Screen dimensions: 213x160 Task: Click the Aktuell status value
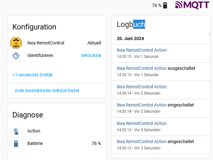click(94, 43)
